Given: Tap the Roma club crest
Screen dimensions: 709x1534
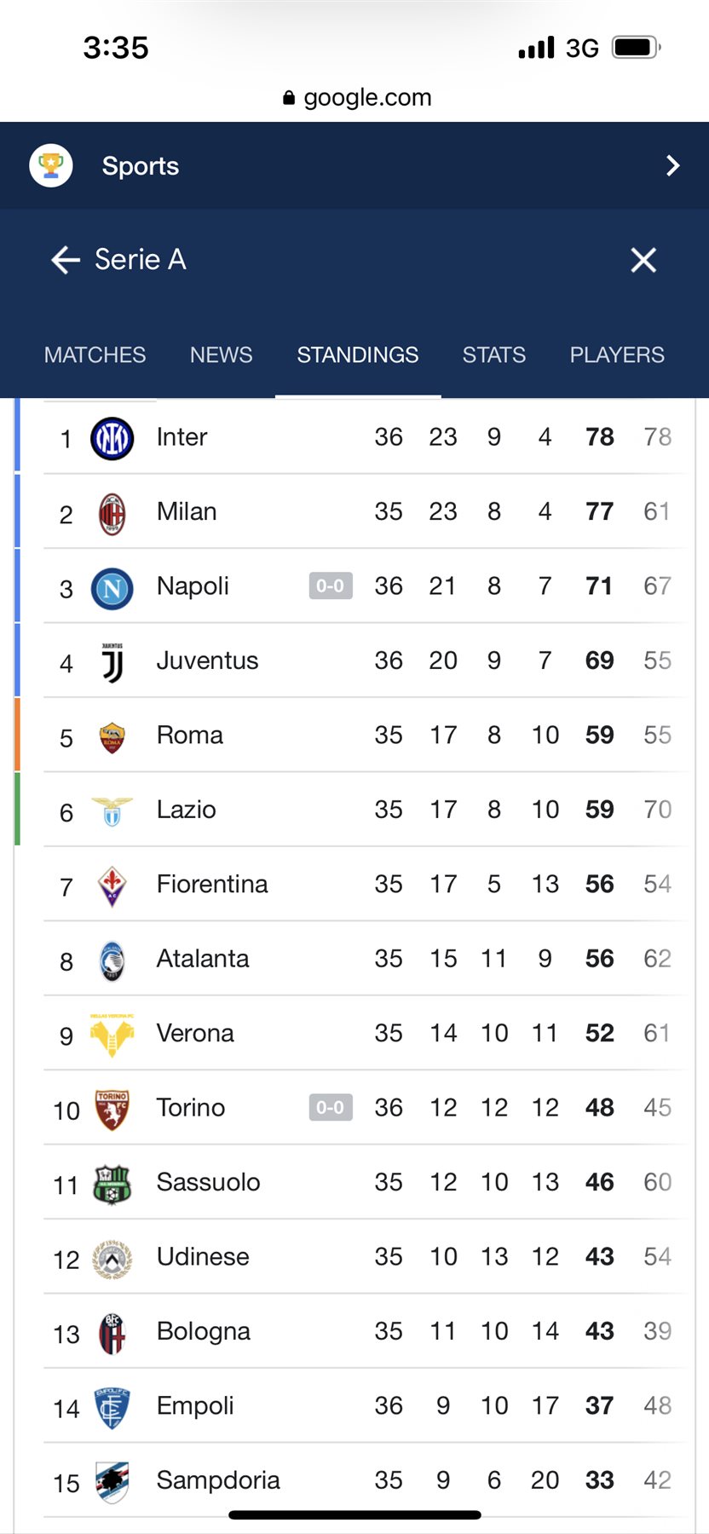Looking at the screenshot, I should click(x=112, y=737).
